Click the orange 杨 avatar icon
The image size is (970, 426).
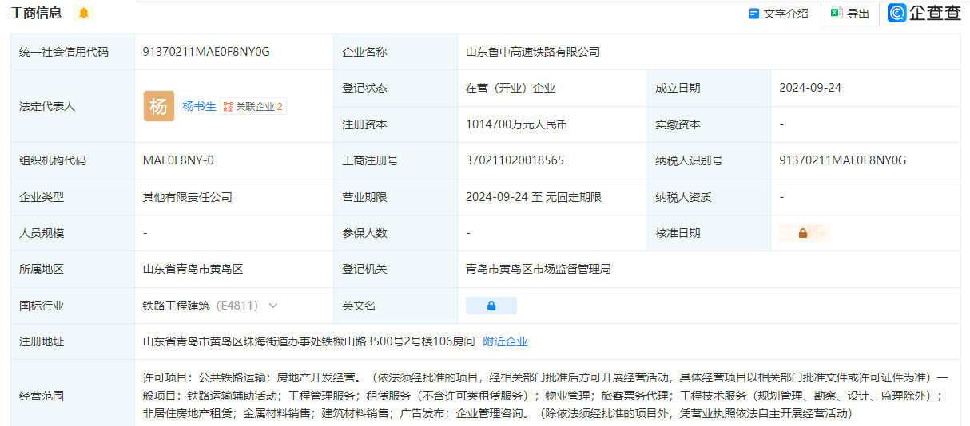point(159,106)
